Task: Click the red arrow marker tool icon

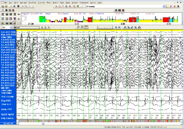Action: click(x=56, y=6)
